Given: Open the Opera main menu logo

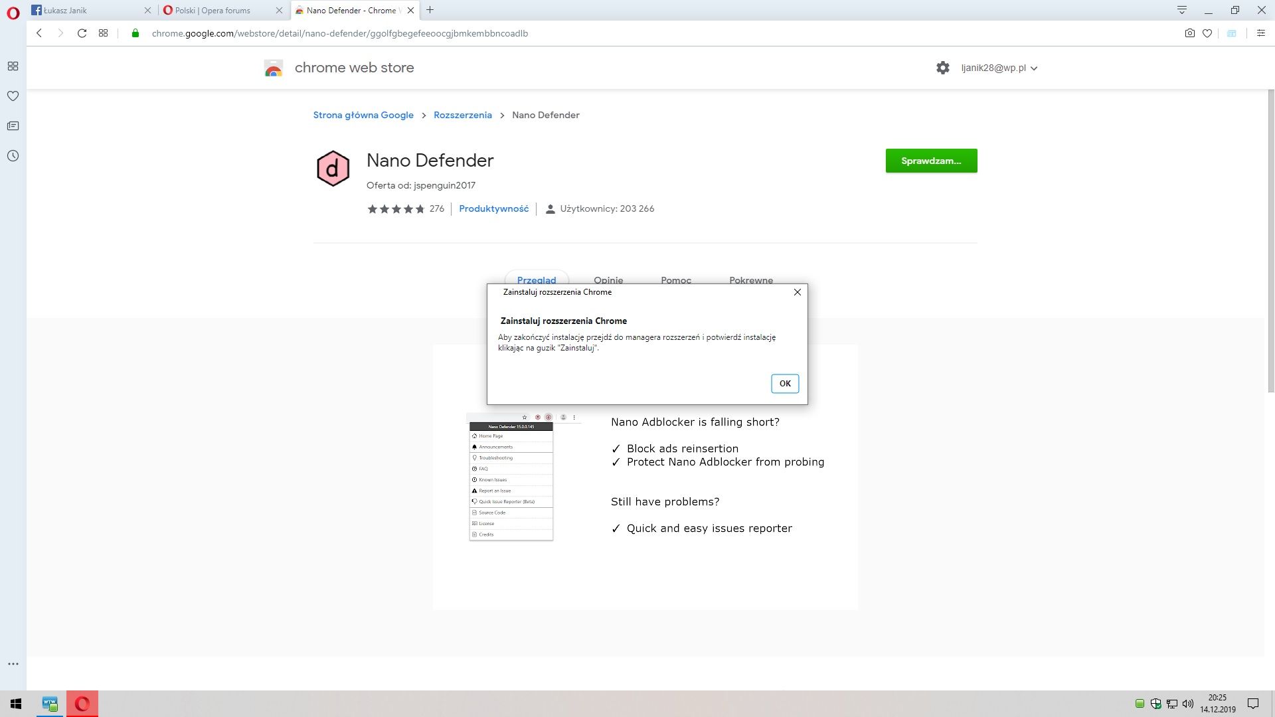Looking at the screenshot, I should (13, 13).
